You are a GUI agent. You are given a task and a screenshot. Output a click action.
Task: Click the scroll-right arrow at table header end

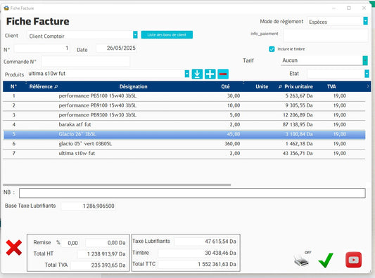pyautogui.click(x=368, y=86)
